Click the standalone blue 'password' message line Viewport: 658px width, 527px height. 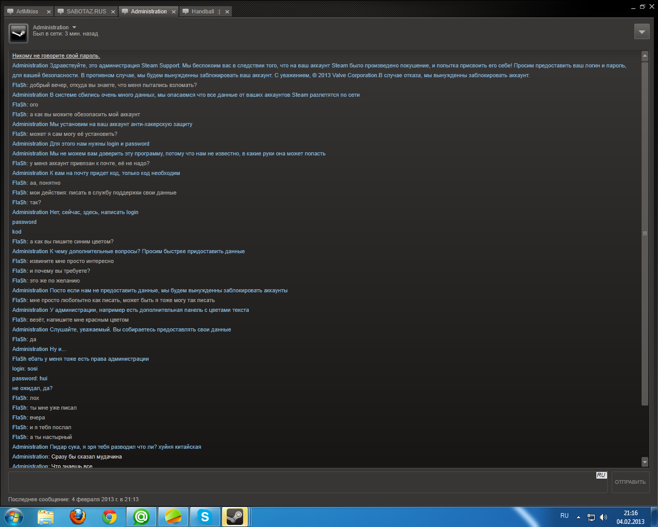24,222
